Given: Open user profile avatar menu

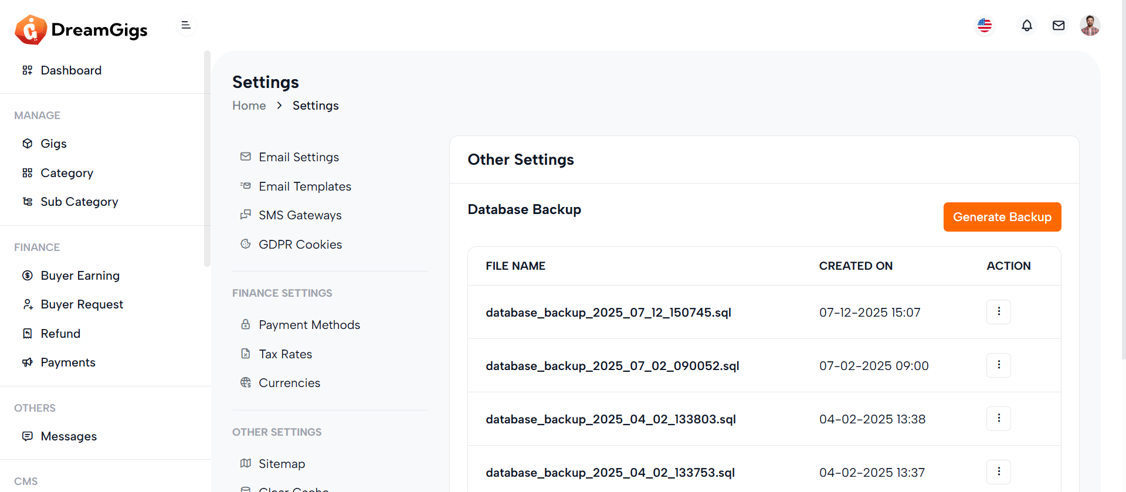Looking at the screenshot, I should click(x=1090, y=26).
